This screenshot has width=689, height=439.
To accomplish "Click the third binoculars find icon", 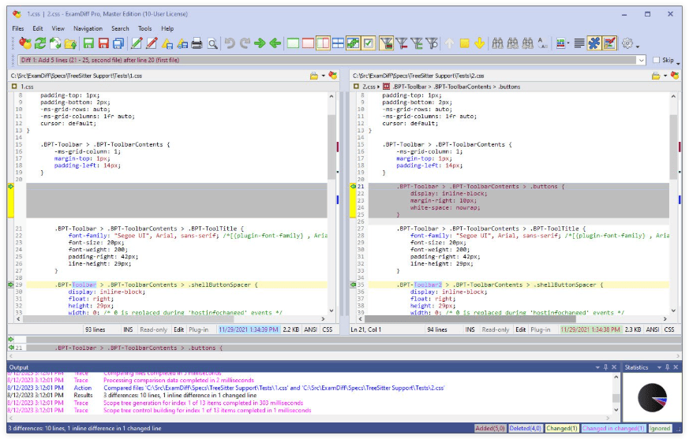I will pos(528,43).
